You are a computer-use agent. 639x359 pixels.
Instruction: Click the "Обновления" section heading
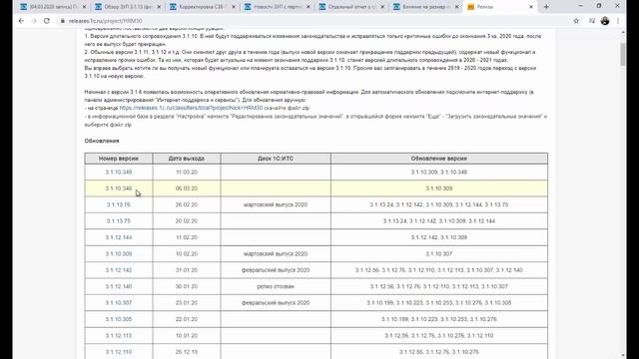point(102,141)
